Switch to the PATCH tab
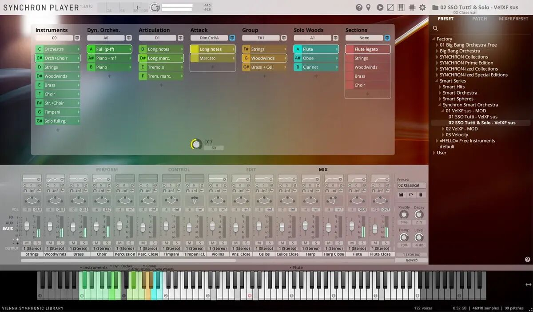The width and height of the screenshot is (533, 312). pos(479,19)
